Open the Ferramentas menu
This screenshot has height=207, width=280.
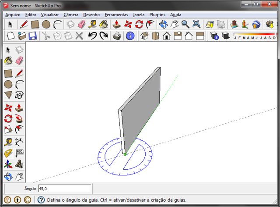click(116, 14)
